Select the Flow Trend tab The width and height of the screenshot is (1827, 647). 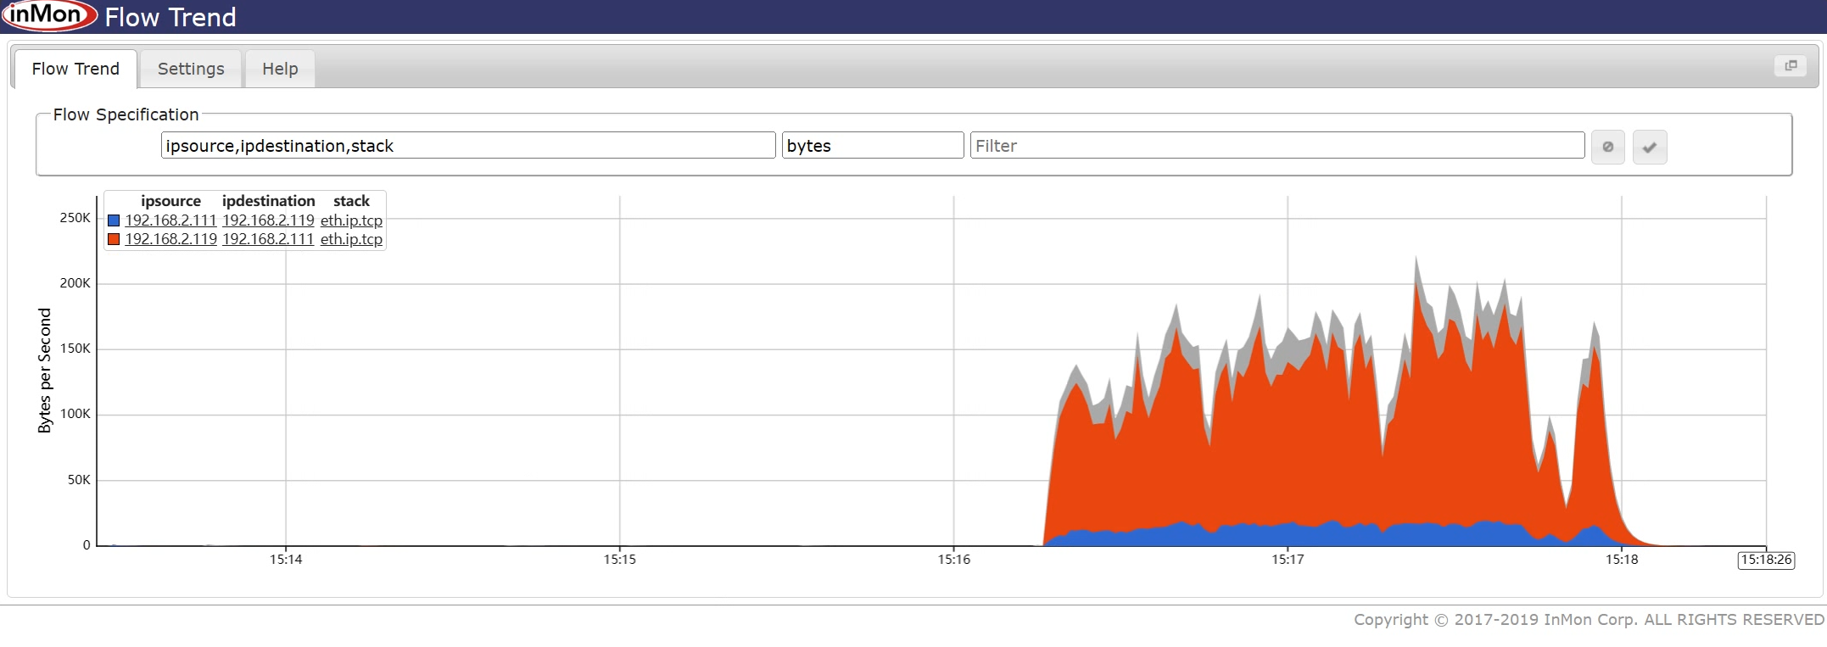[x=75, y=69]
